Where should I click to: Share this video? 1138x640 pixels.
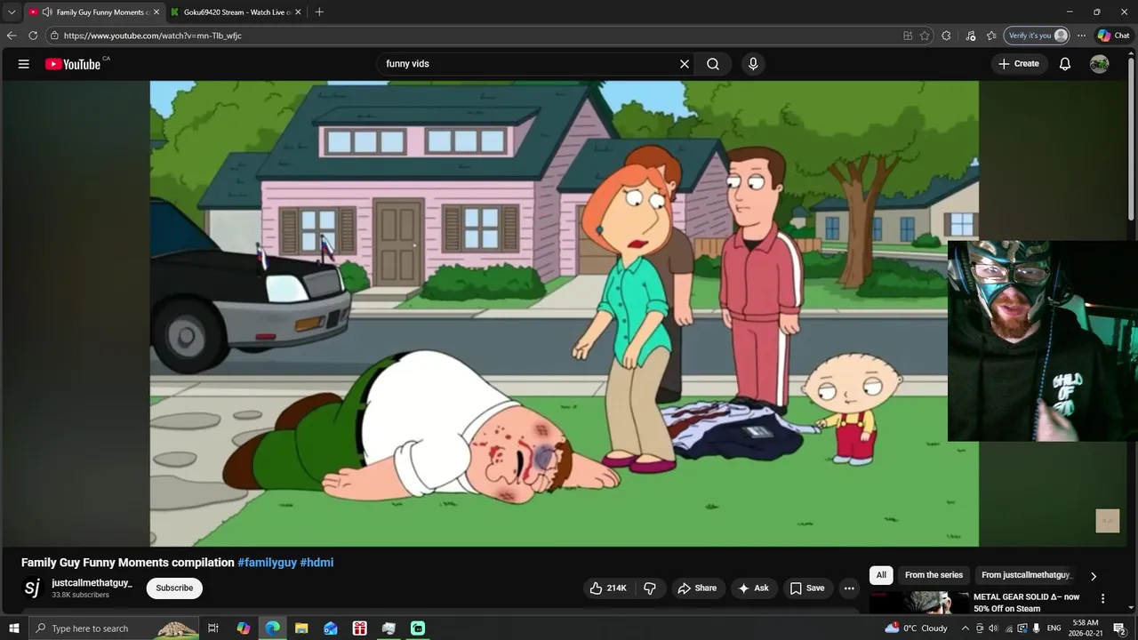click(697, 588)
